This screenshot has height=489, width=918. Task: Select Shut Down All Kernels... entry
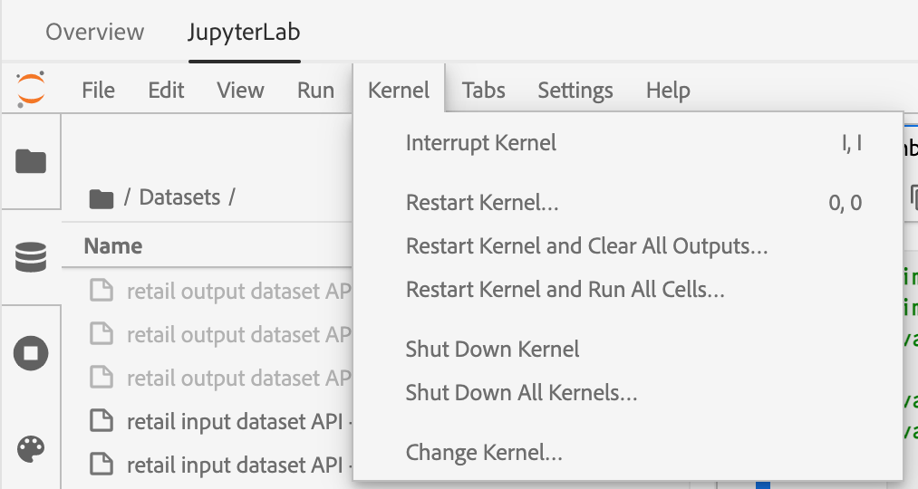[x=521, y=393]
